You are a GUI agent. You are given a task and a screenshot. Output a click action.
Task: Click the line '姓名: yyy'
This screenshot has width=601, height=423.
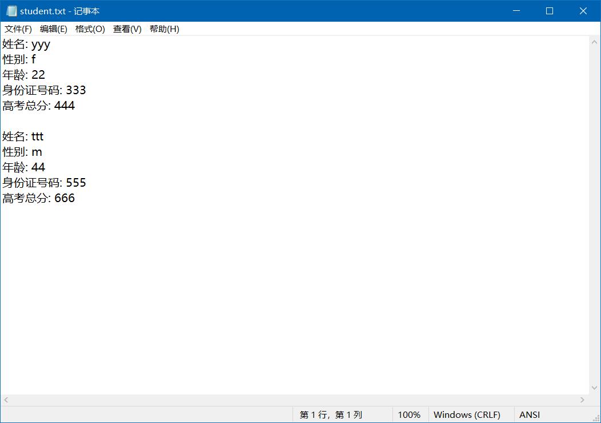(x=26, y=45)
